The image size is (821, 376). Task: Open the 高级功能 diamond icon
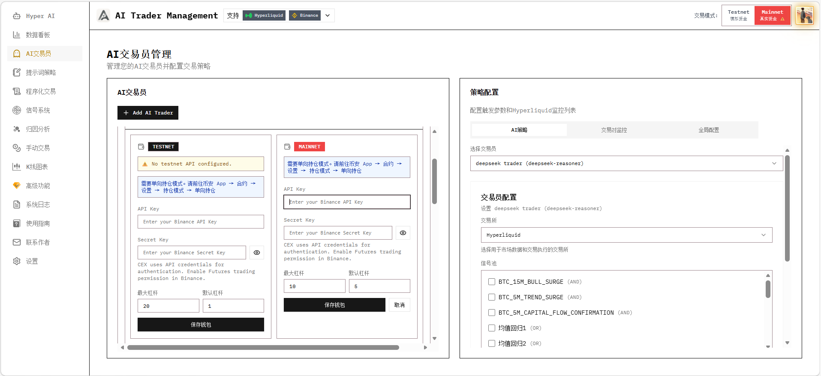click(x=17, y=186)
